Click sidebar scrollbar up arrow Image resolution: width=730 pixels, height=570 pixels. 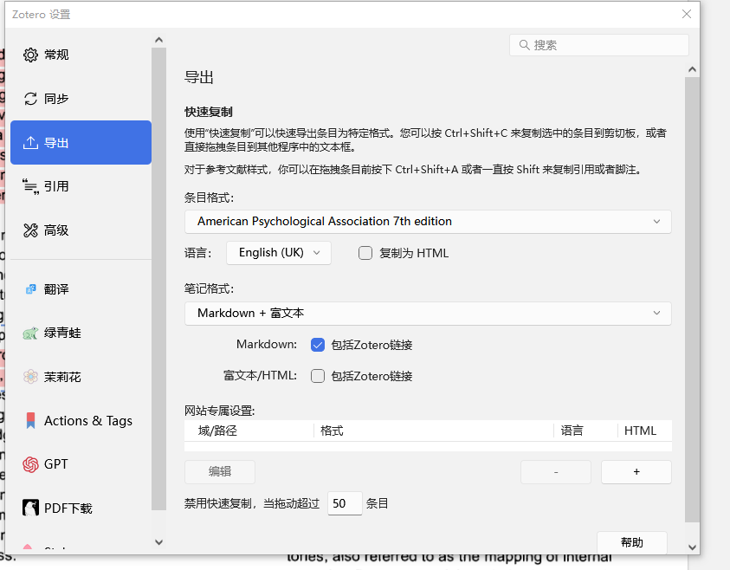click(x=158, y=40)
